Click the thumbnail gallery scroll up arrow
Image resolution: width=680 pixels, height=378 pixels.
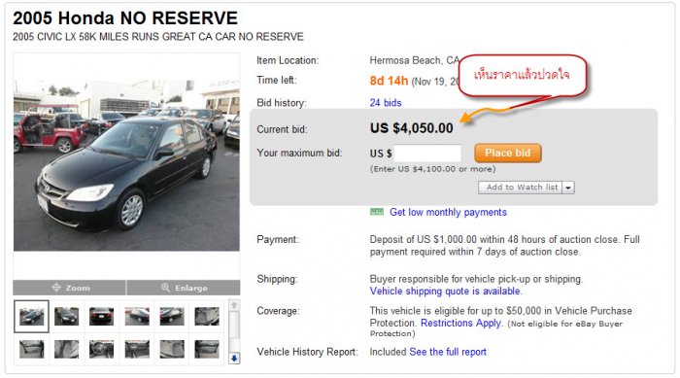click(x=234, y=305)
